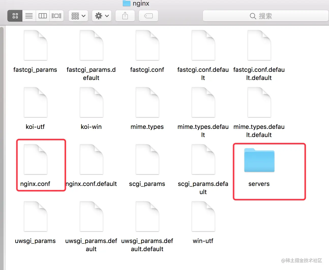Select the fastcgi_params file icon
The width and height of the screenshot is (329, 270).
tap(36, 45)
